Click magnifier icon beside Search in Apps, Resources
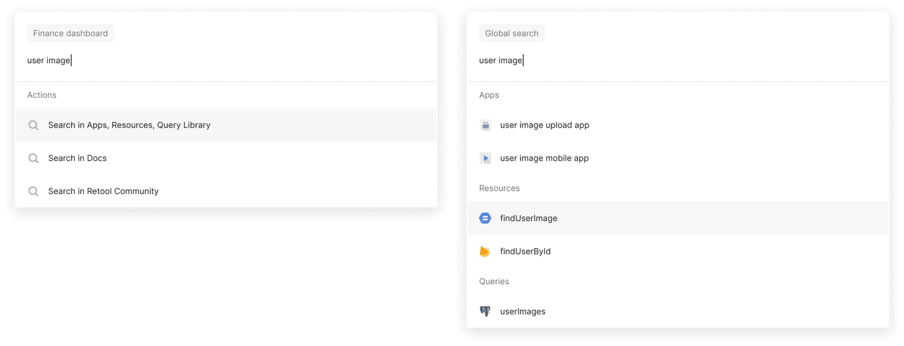Viewport: 904px width, 346px height. (x=34, y=125)
